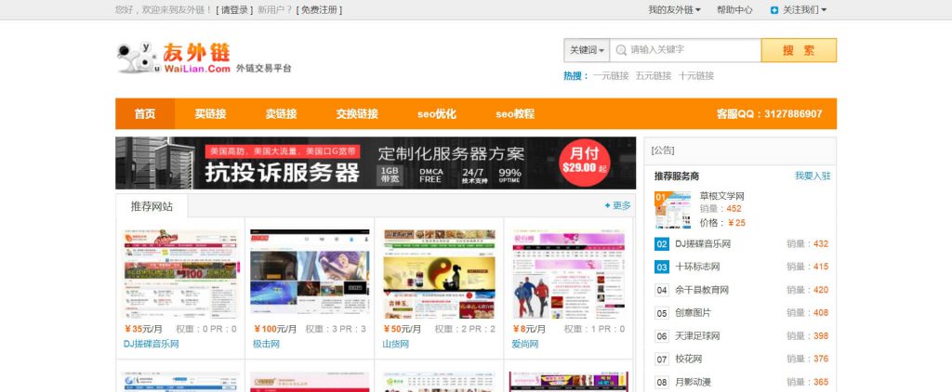Image resolution: width=952 pixels, height=392 pixels.
Task: Open the 极击网 site thumbnail
Action: [x=310, y=274]
